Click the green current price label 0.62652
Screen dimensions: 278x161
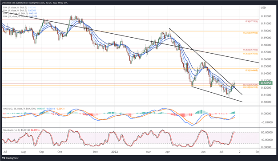click(x=266, y=83)
